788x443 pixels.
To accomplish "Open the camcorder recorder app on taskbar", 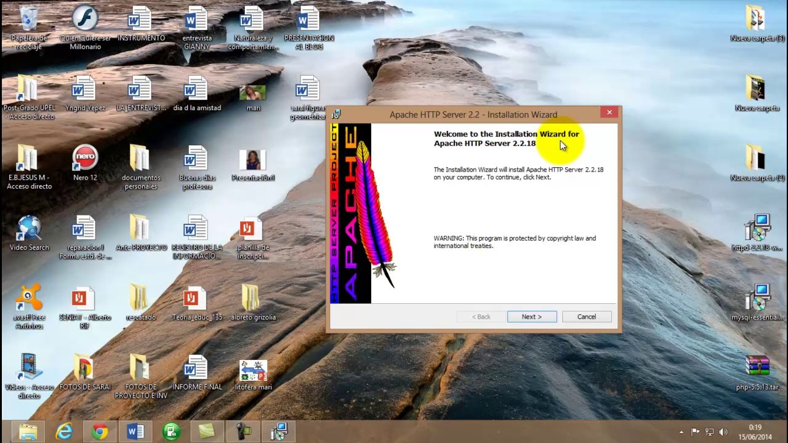I will (243, 432).
